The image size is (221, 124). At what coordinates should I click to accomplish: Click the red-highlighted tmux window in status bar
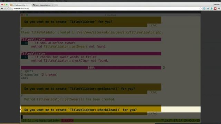coord(67,121)
